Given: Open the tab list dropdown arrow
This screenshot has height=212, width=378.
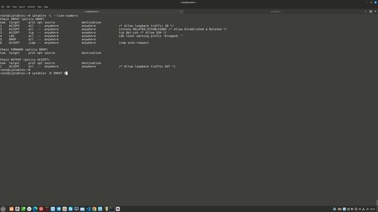Looking at the screenshot, I should tap(376, 12).
